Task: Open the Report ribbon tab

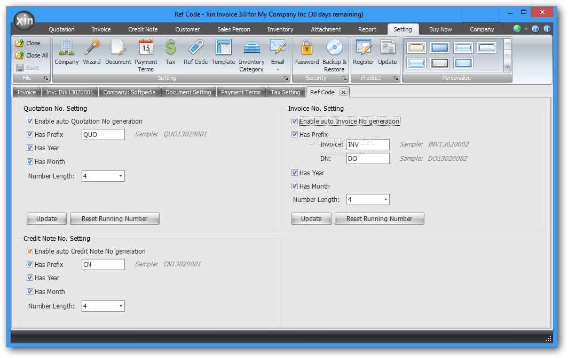Action: [367, 29]
